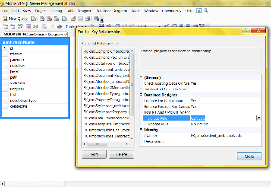Open the Table Designer menu
This screenshot has width=271, height=188.
(79, 11)
